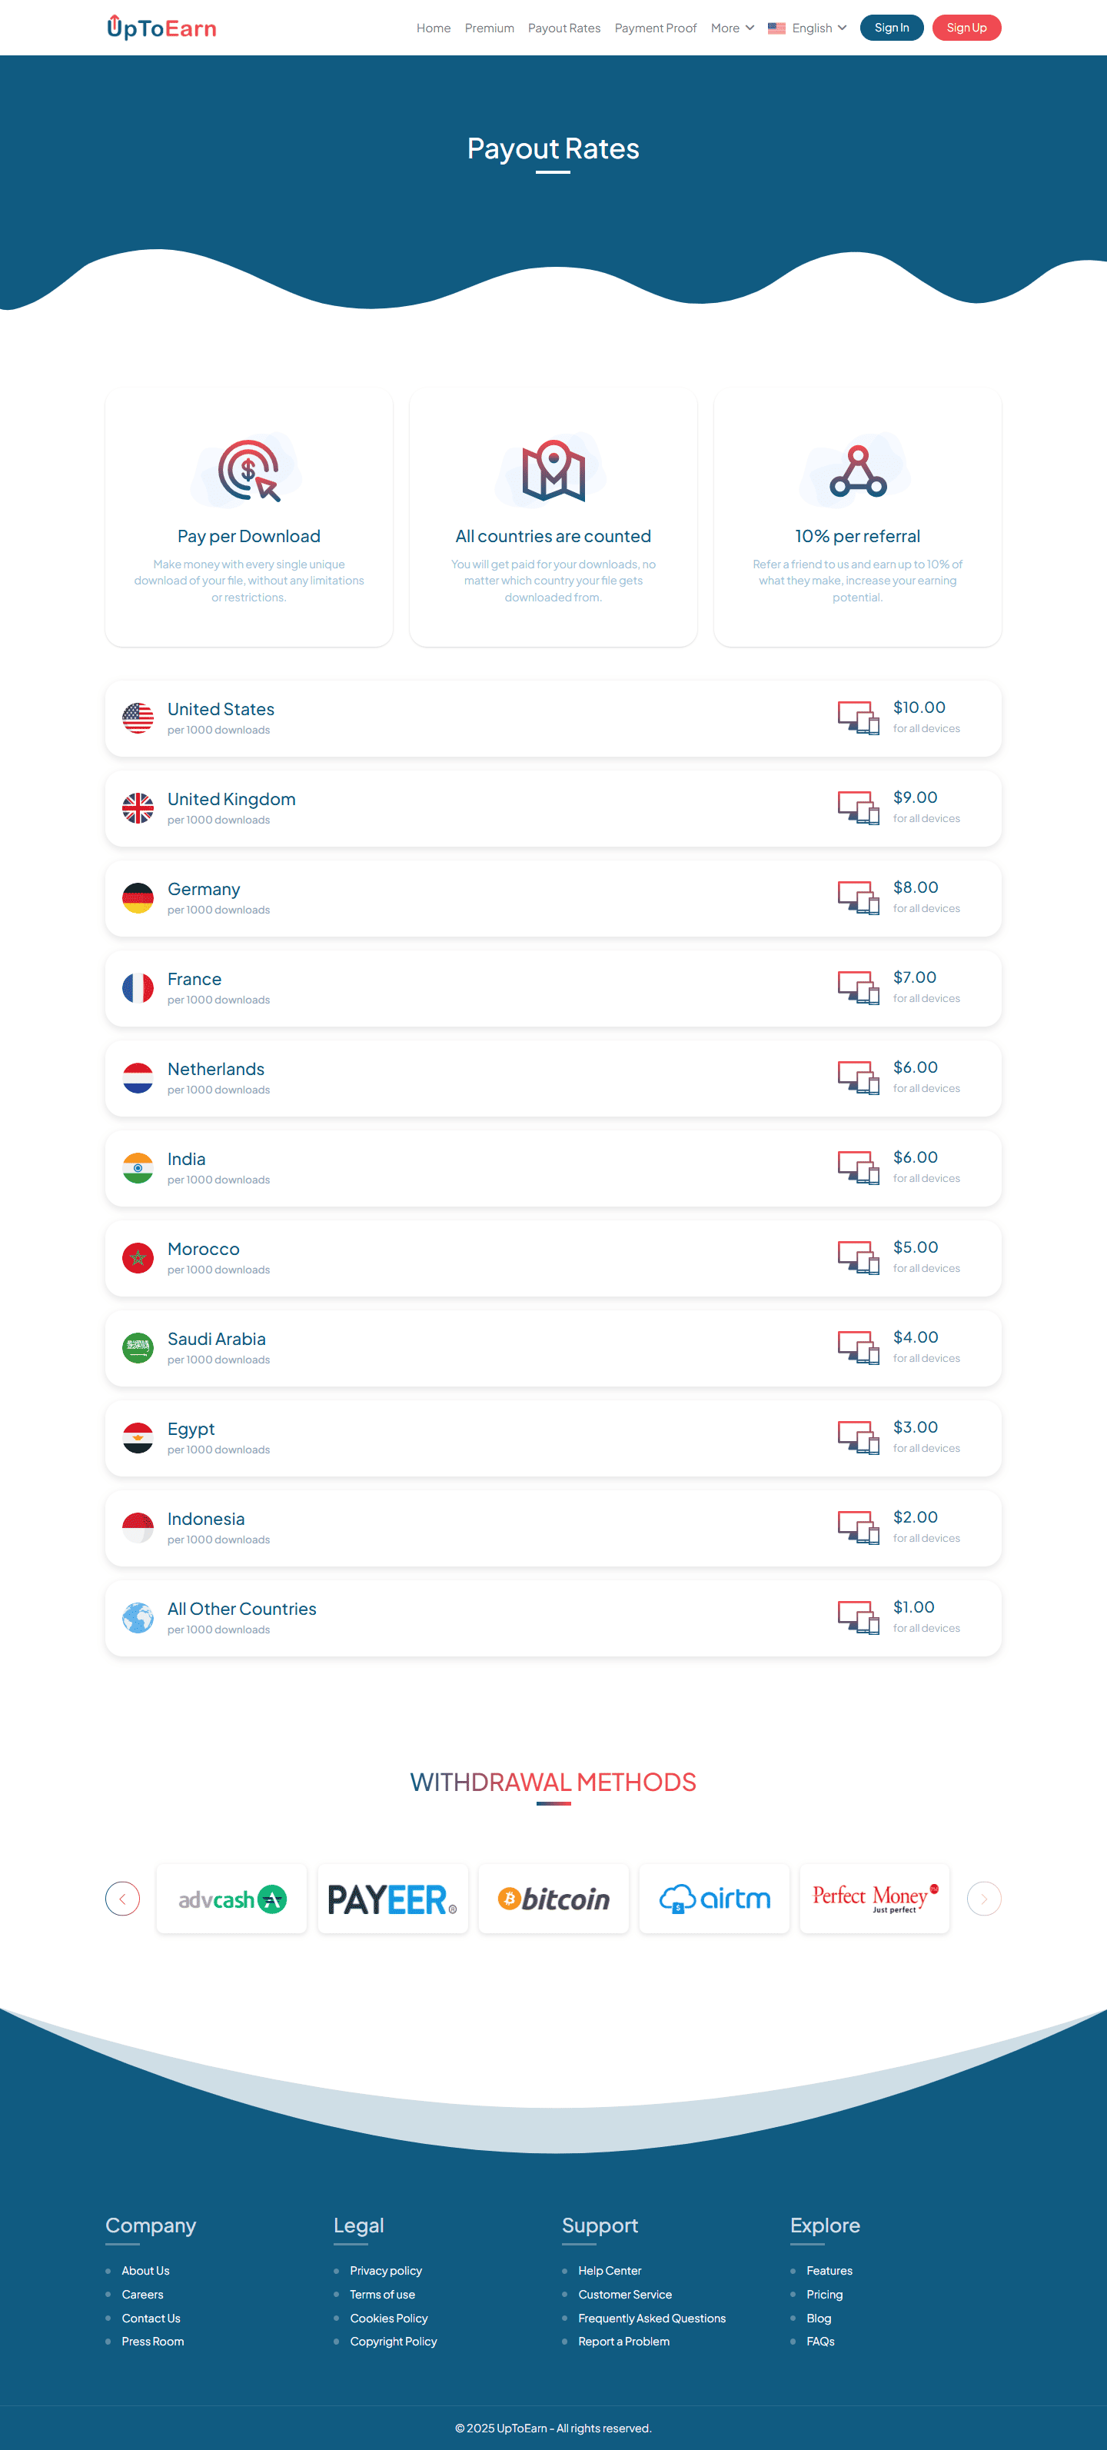The height and width of the screenshot is (2450, 1107).
Task: Click the UpToEarn logo
Action: click(x=161, y=28)
